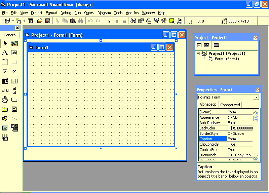This screenshot has height=193, width=269.
Task: Click properties list scroll down arrow
Action: (x=256, y=158)
